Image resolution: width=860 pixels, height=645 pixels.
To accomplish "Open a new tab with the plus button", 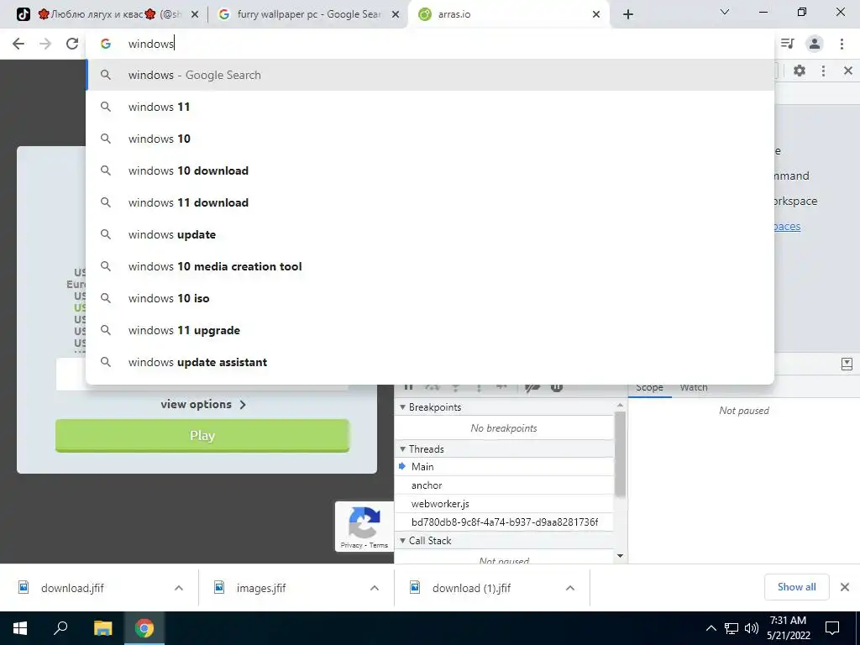I will 628,15.
